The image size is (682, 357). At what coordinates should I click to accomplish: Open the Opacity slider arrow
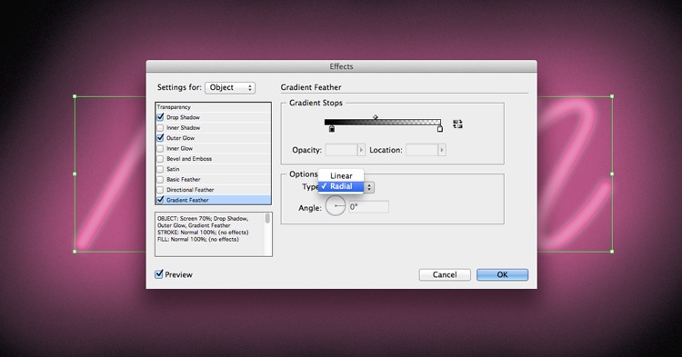coord(361,150)
